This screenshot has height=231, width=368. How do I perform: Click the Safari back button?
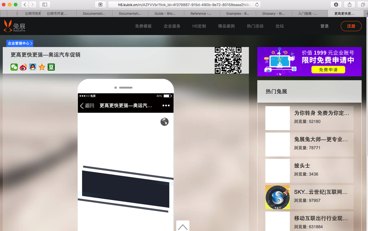[25, 4]
